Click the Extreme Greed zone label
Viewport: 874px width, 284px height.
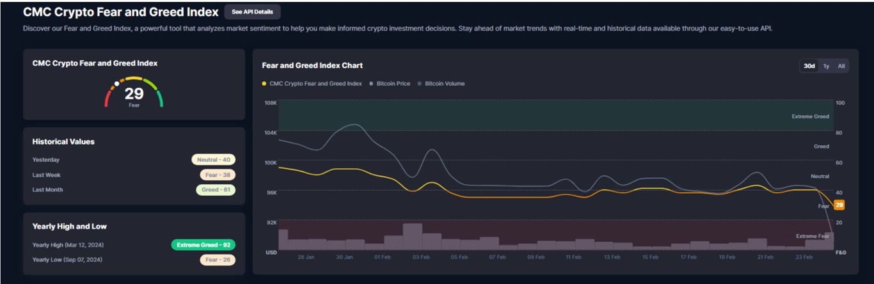(x=811, y=116)
